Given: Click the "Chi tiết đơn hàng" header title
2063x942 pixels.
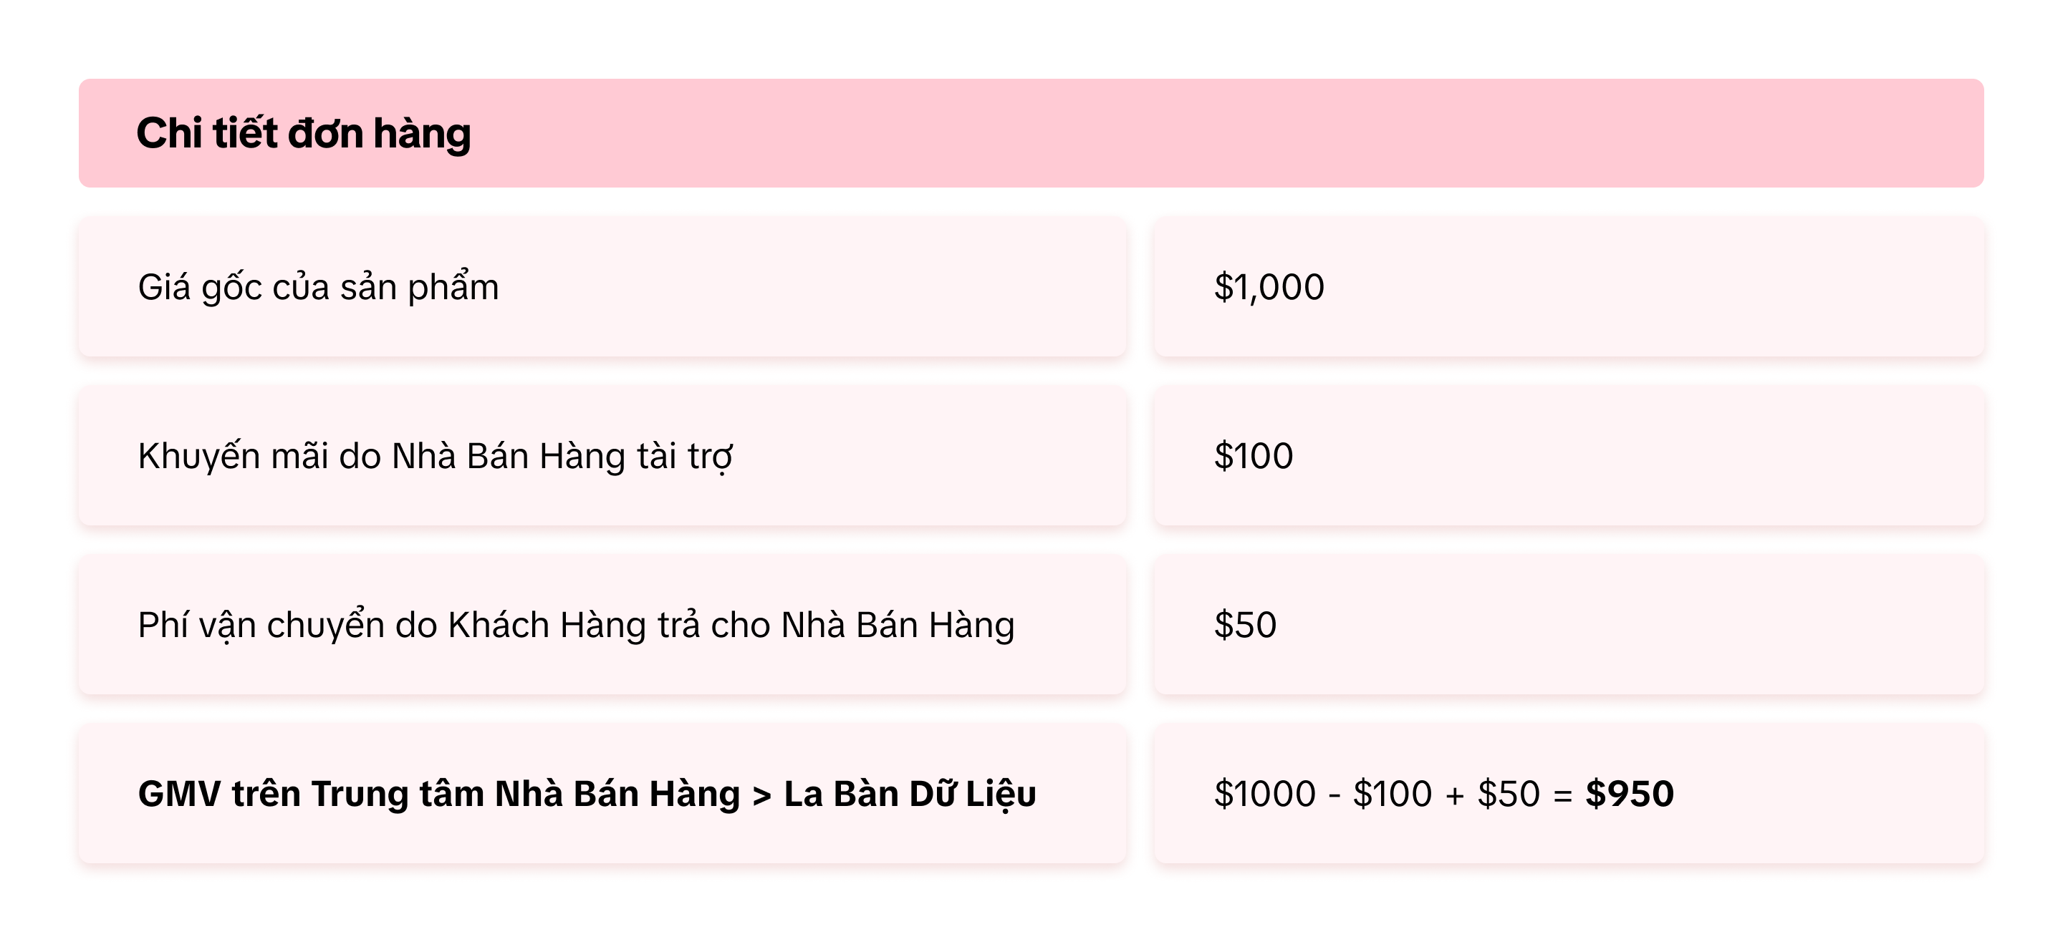Looking at the screenshot, I should 303,133.
